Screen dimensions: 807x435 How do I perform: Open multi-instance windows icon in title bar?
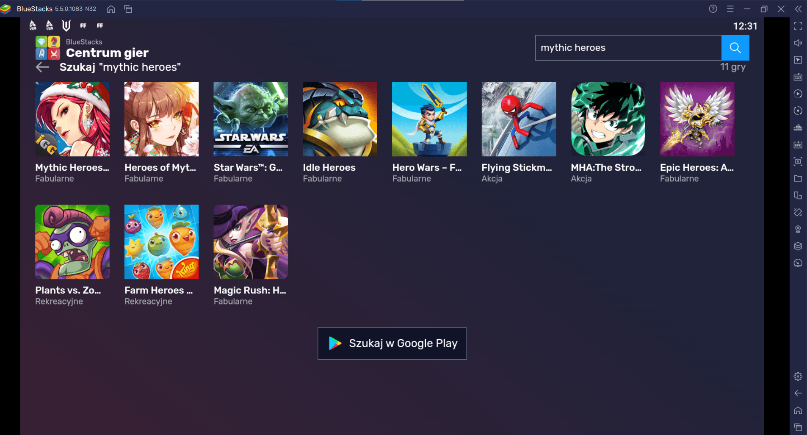128,9
